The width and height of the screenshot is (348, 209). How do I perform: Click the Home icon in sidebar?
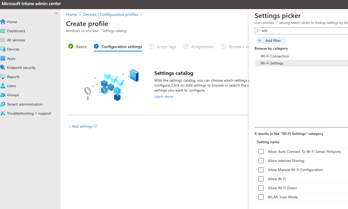pyautogui.click(x=3, y=22)
